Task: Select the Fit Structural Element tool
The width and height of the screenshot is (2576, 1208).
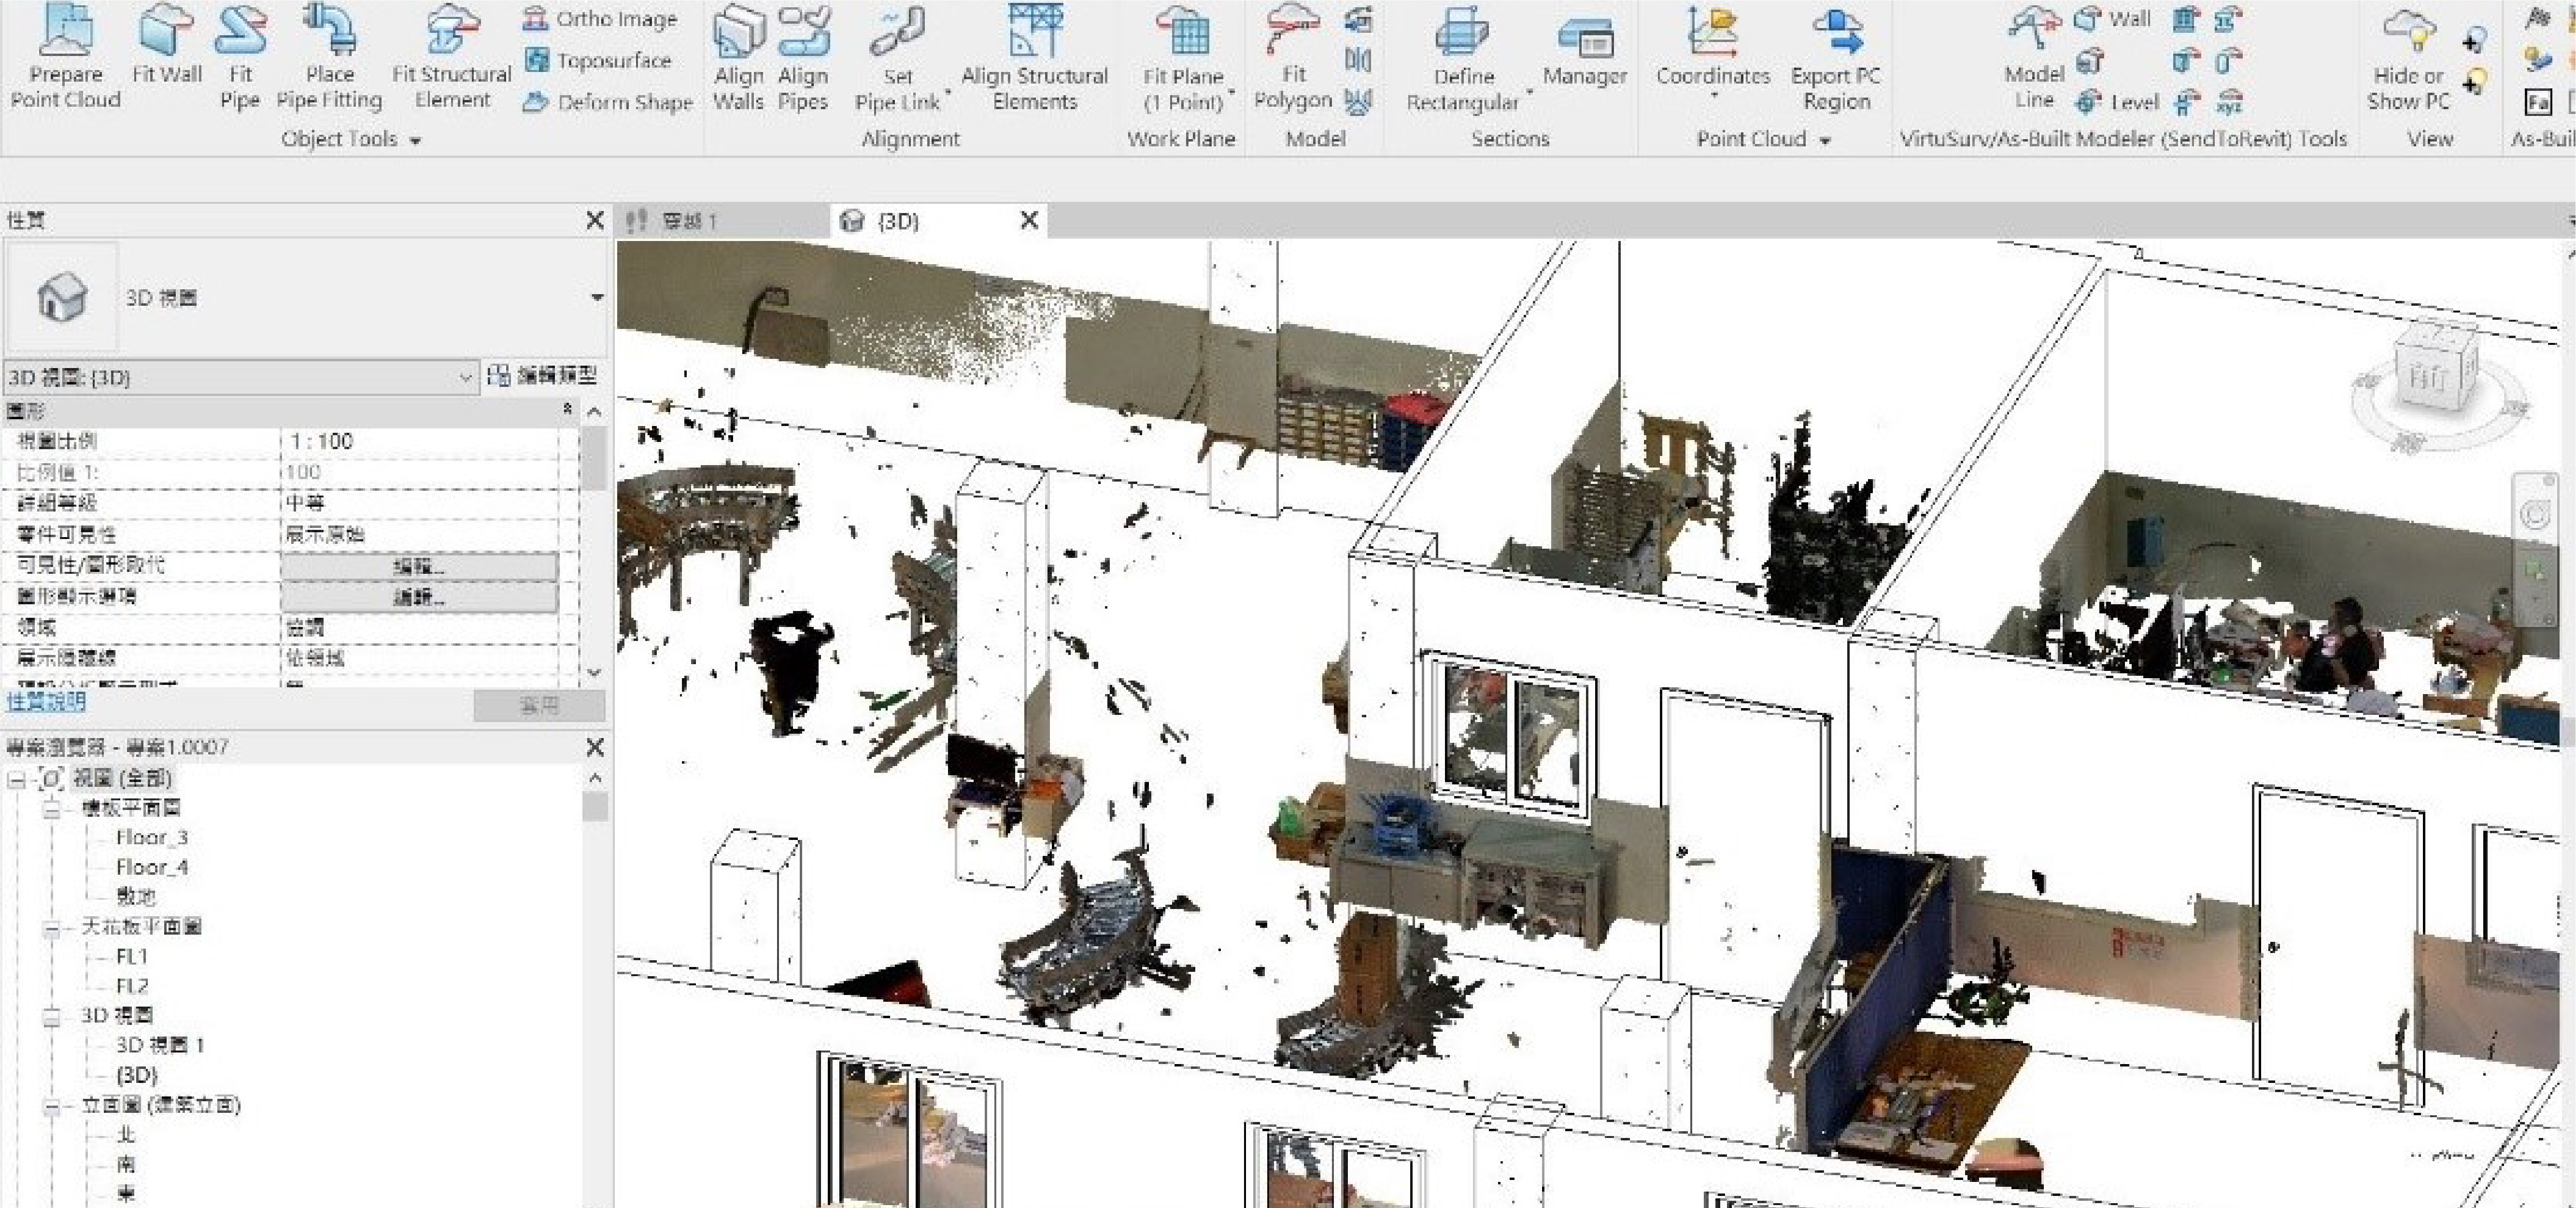Action: coord(452,56)
